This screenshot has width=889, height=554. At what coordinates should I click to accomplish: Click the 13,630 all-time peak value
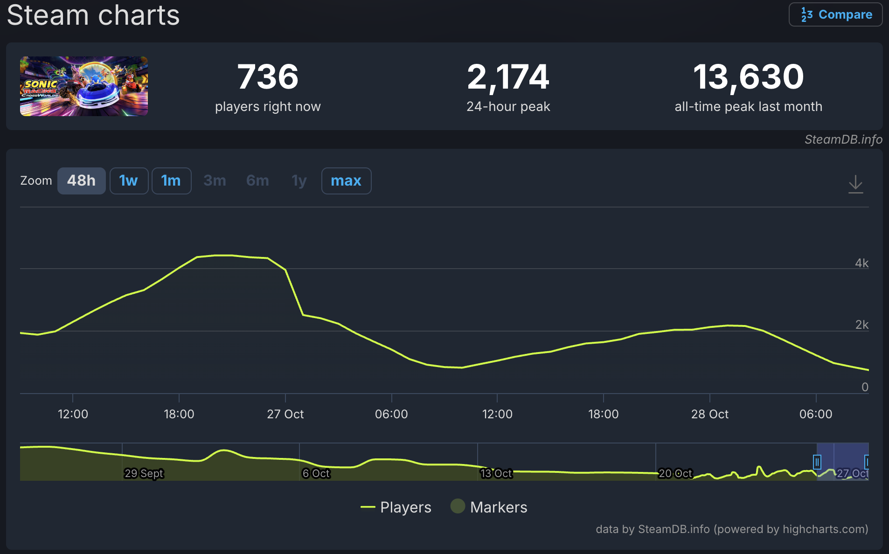tap(749, 77)
